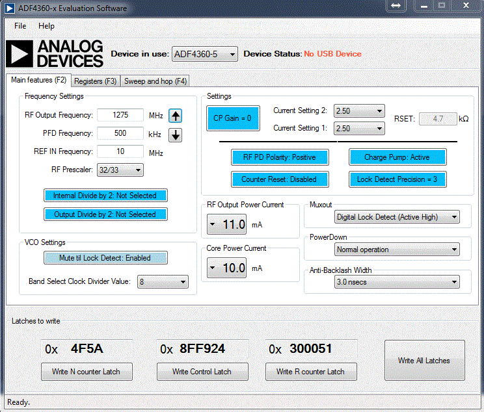
Task: Toggle the Charge Pump Active button
Action: [x=397, y=157]
